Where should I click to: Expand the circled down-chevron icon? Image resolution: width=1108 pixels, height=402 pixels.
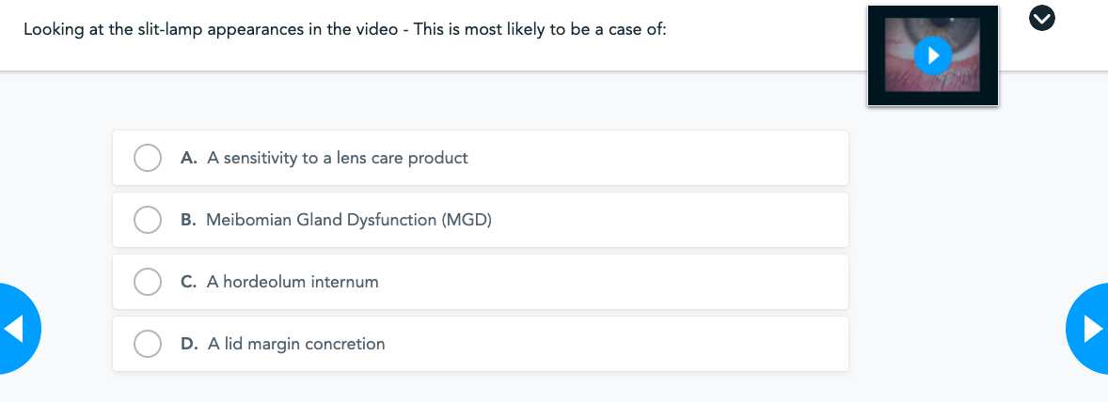coord(1042,18)
